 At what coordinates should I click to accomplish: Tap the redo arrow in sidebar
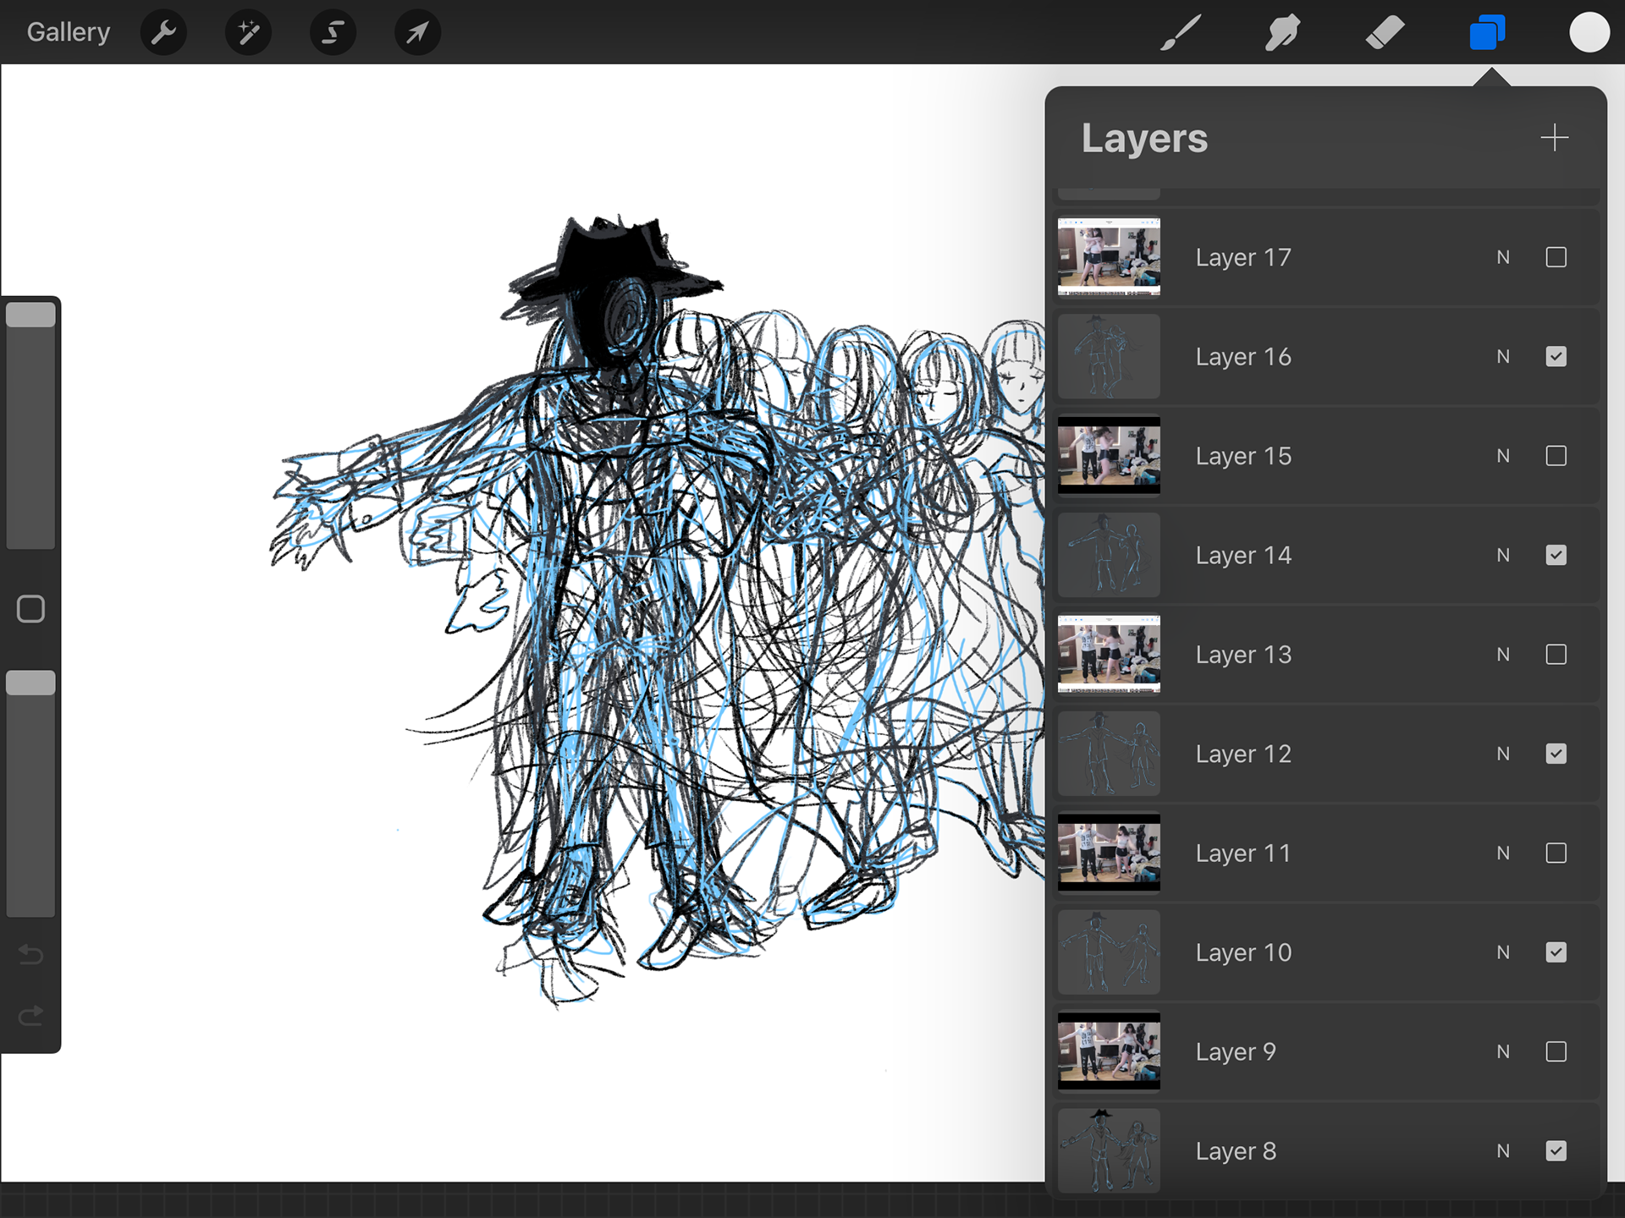[x=31, y=1015]
